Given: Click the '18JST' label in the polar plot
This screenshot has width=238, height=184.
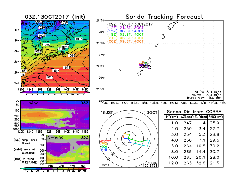Looking at the screenshot, I should [107, 113].
